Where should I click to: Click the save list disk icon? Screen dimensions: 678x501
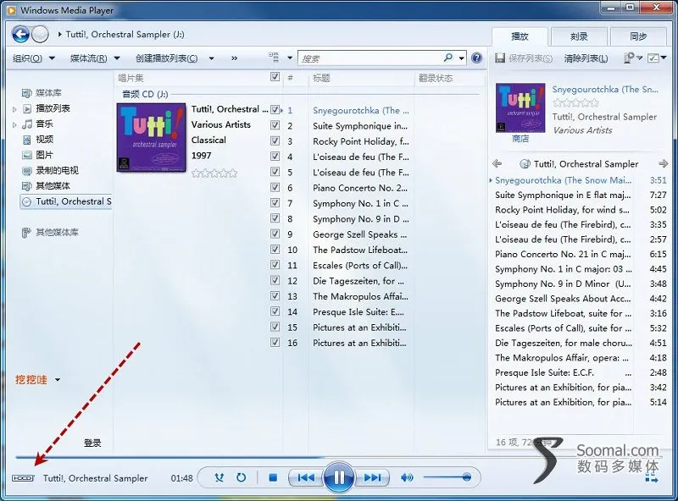click(x=500, y=58)
